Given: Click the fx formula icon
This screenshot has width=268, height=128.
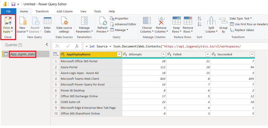Looking at the screenshot, I should point(77,46).
